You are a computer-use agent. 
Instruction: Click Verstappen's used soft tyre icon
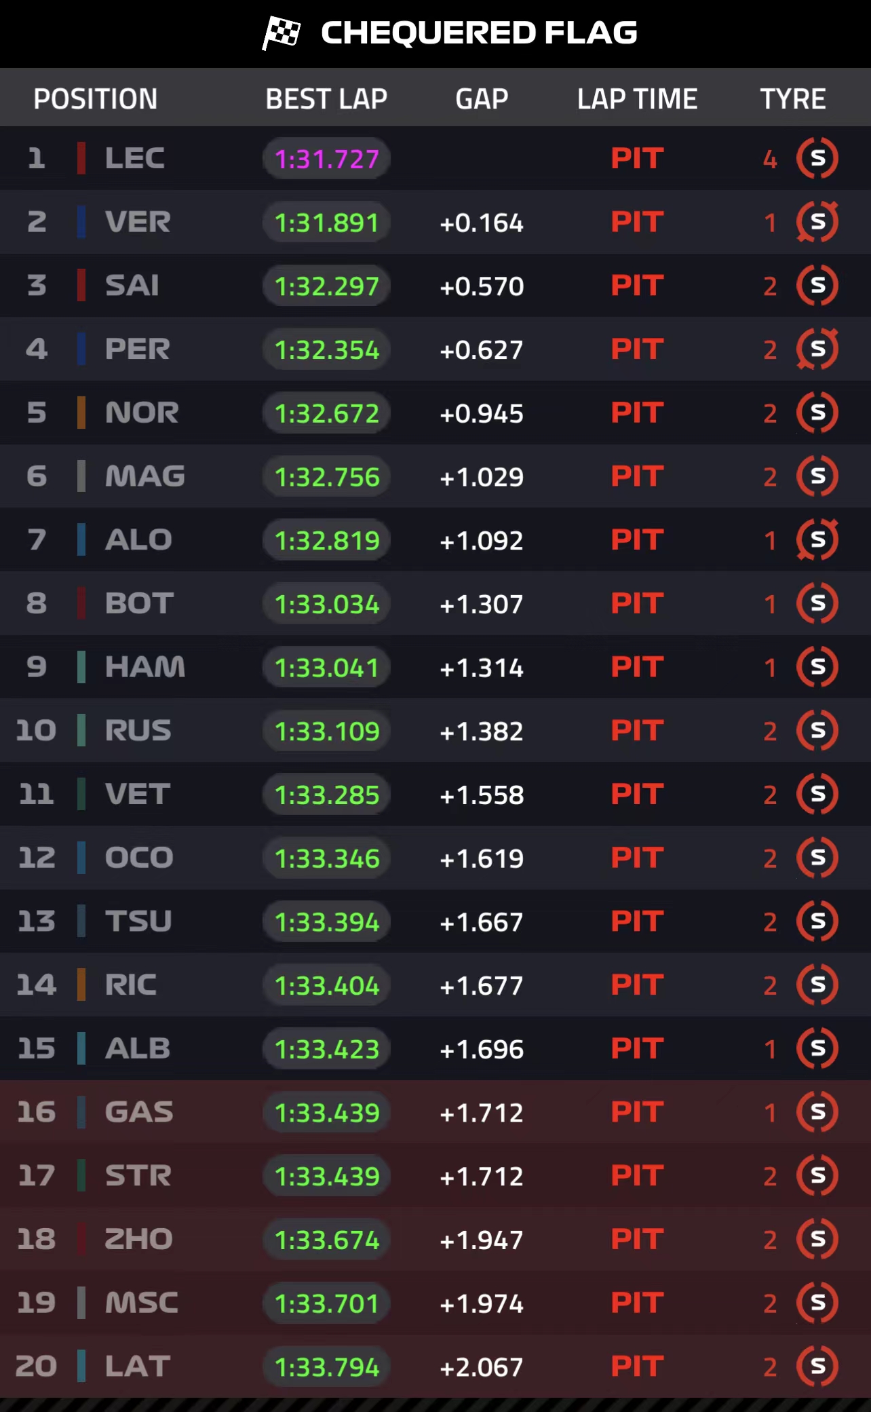[817, 222]
